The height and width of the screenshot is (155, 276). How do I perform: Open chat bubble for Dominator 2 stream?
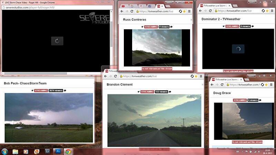click(253, 27)
